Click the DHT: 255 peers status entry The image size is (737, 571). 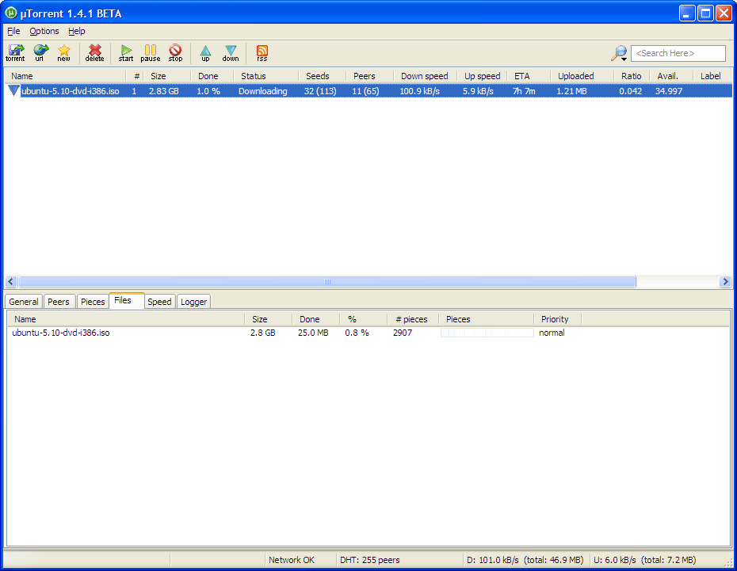(370, 560)
